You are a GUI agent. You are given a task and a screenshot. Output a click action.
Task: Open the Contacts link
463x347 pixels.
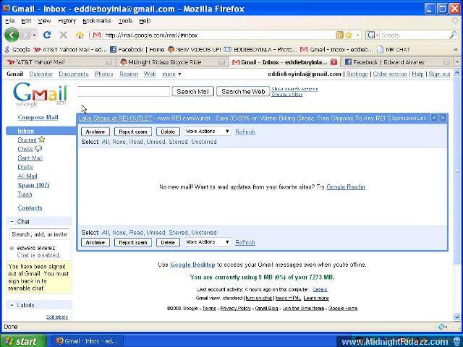30,207
